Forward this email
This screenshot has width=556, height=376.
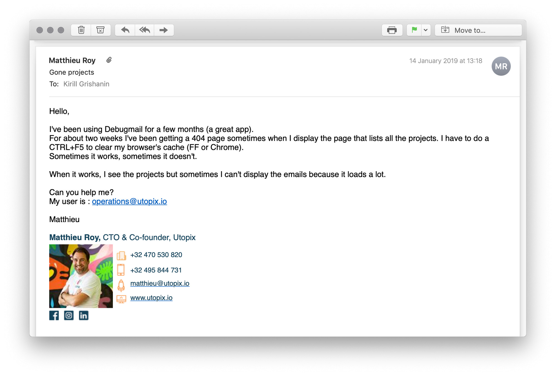coord(164,30)
